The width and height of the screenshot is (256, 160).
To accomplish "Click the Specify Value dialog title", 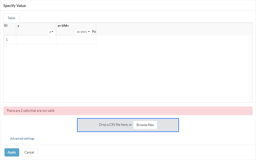I will [x=14, y=5].
